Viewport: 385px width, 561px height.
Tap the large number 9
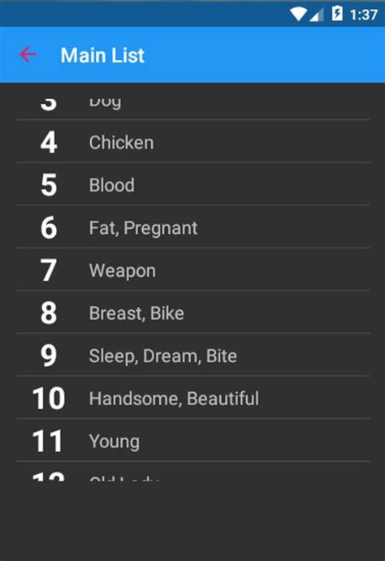[48, 356]
